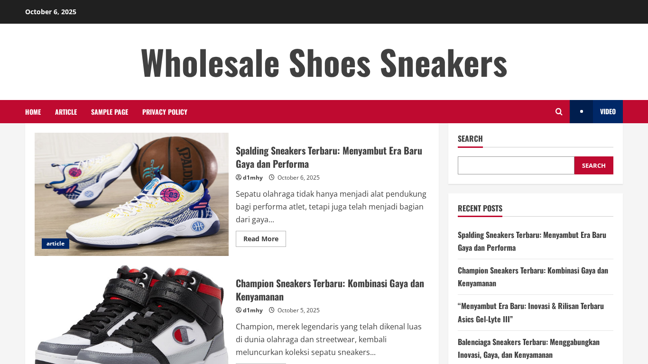This screenshot has width=648, height=364.
Task: Click the white dot icon beside VIDEO
Action: [x=581, y=112]
